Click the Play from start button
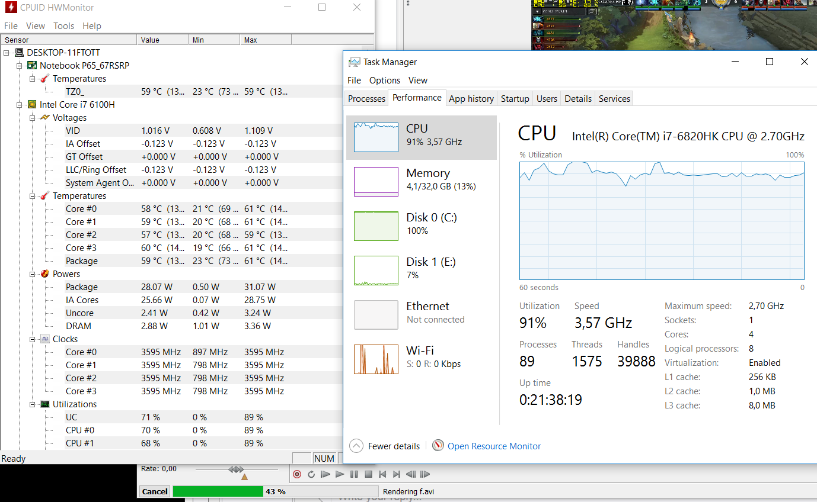This screenshot has height=502, width=817. click(x=325, y=474)
